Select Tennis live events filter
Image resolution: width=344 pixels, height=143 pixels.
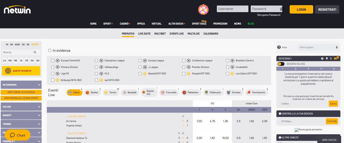[111, 93]
